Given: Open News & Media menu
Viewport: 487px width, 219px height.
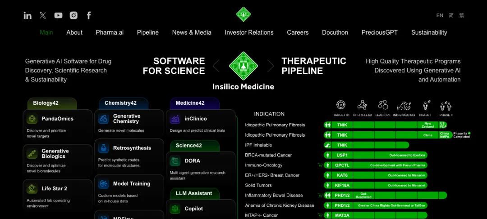Looking at the screenshot, I should click(x=192, y=32).
